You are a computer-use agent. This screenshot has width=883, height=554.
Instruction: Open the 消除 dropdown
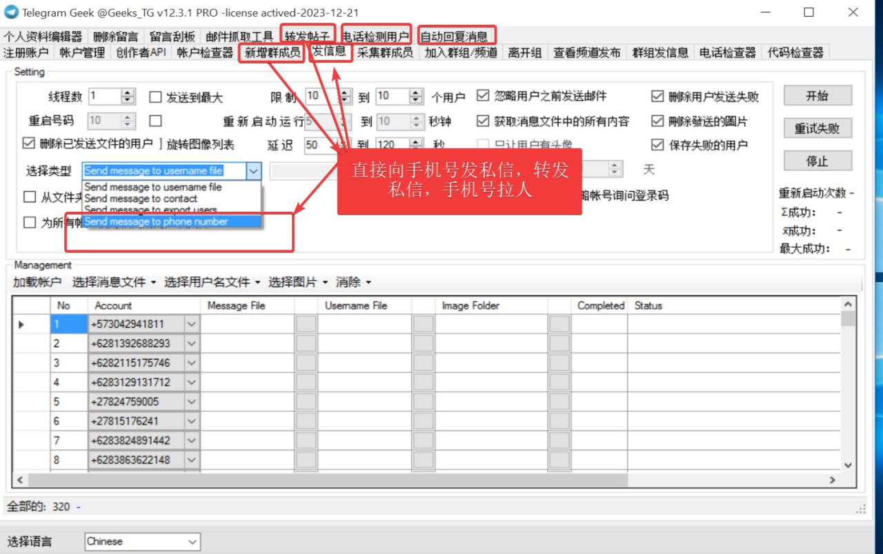pyautogui.click(x=354, y=281)
